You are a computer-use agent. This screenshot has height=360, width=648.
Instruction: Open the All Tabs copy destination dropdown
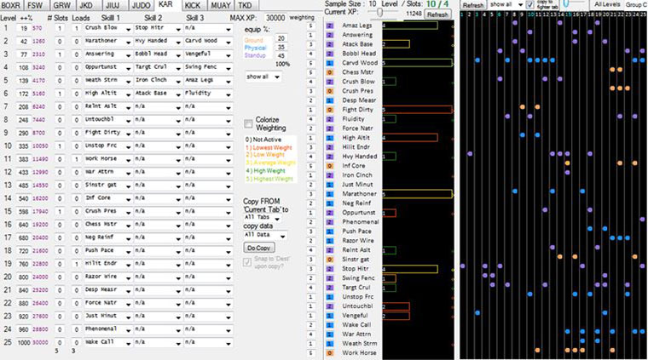(x=263, y=218)
